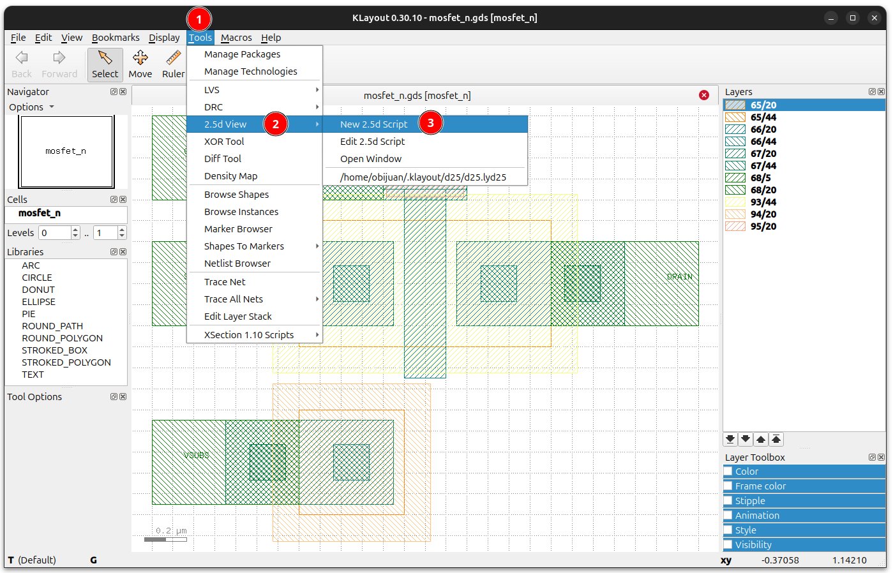Open the File menu
Viewport: 893px width, 573px height.
[x=19, y=38]
